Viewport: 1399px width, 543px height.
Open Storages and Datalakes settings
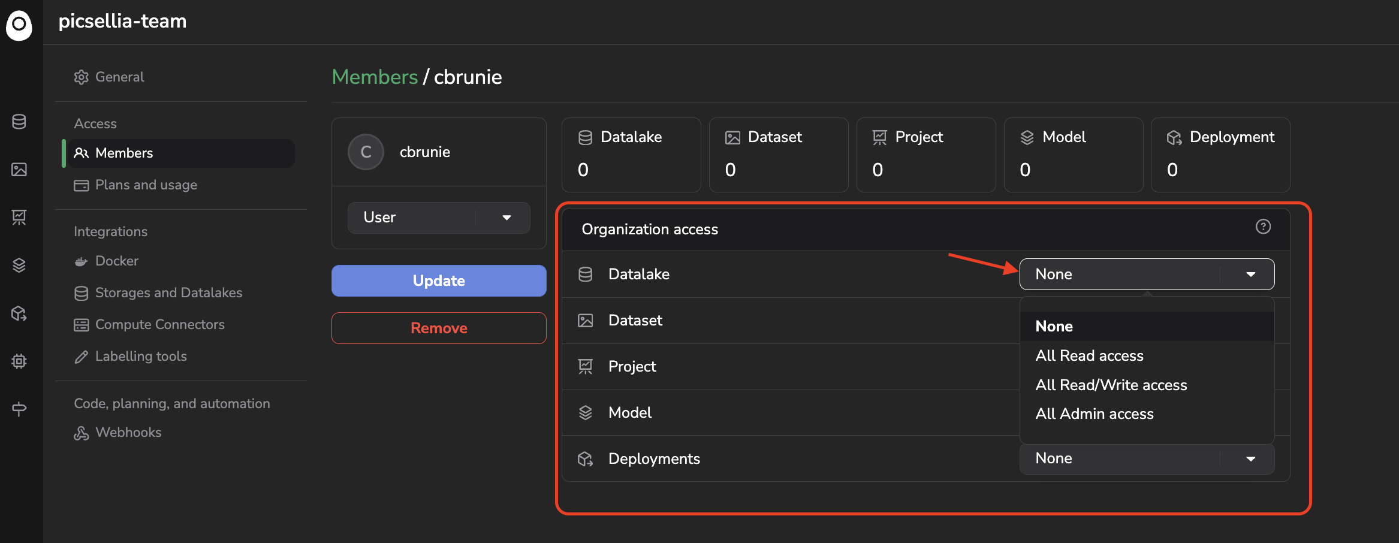[168, 292]
